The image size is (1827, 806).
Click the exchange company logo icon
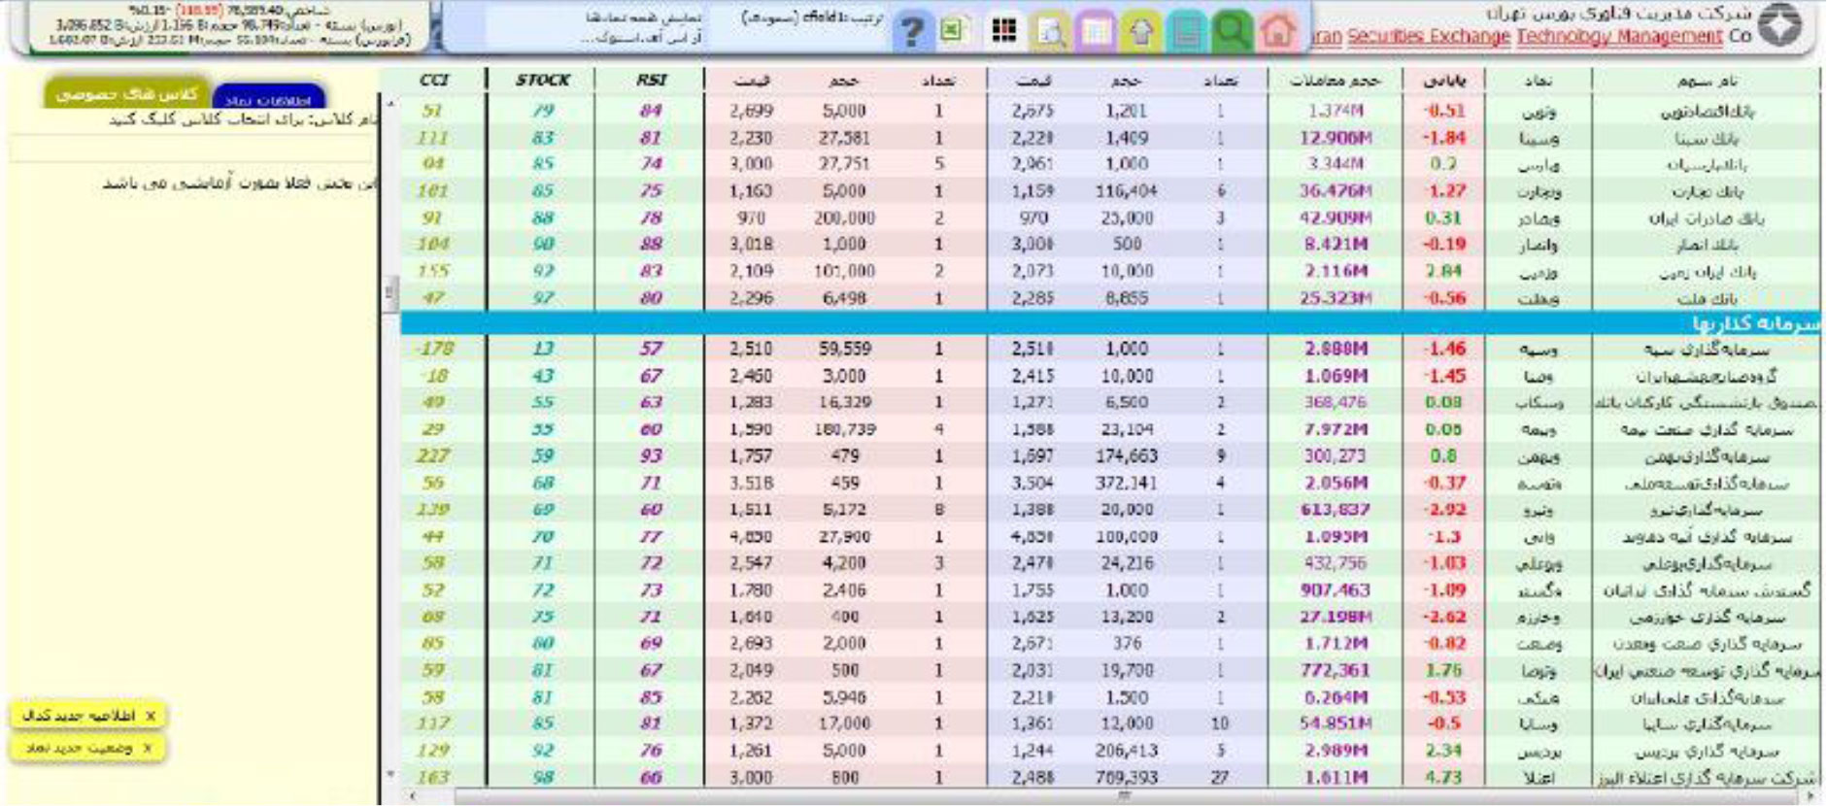pos(1779,25)
